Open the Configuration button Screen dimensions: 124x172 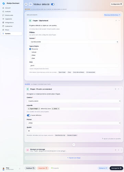pos(116,4)
